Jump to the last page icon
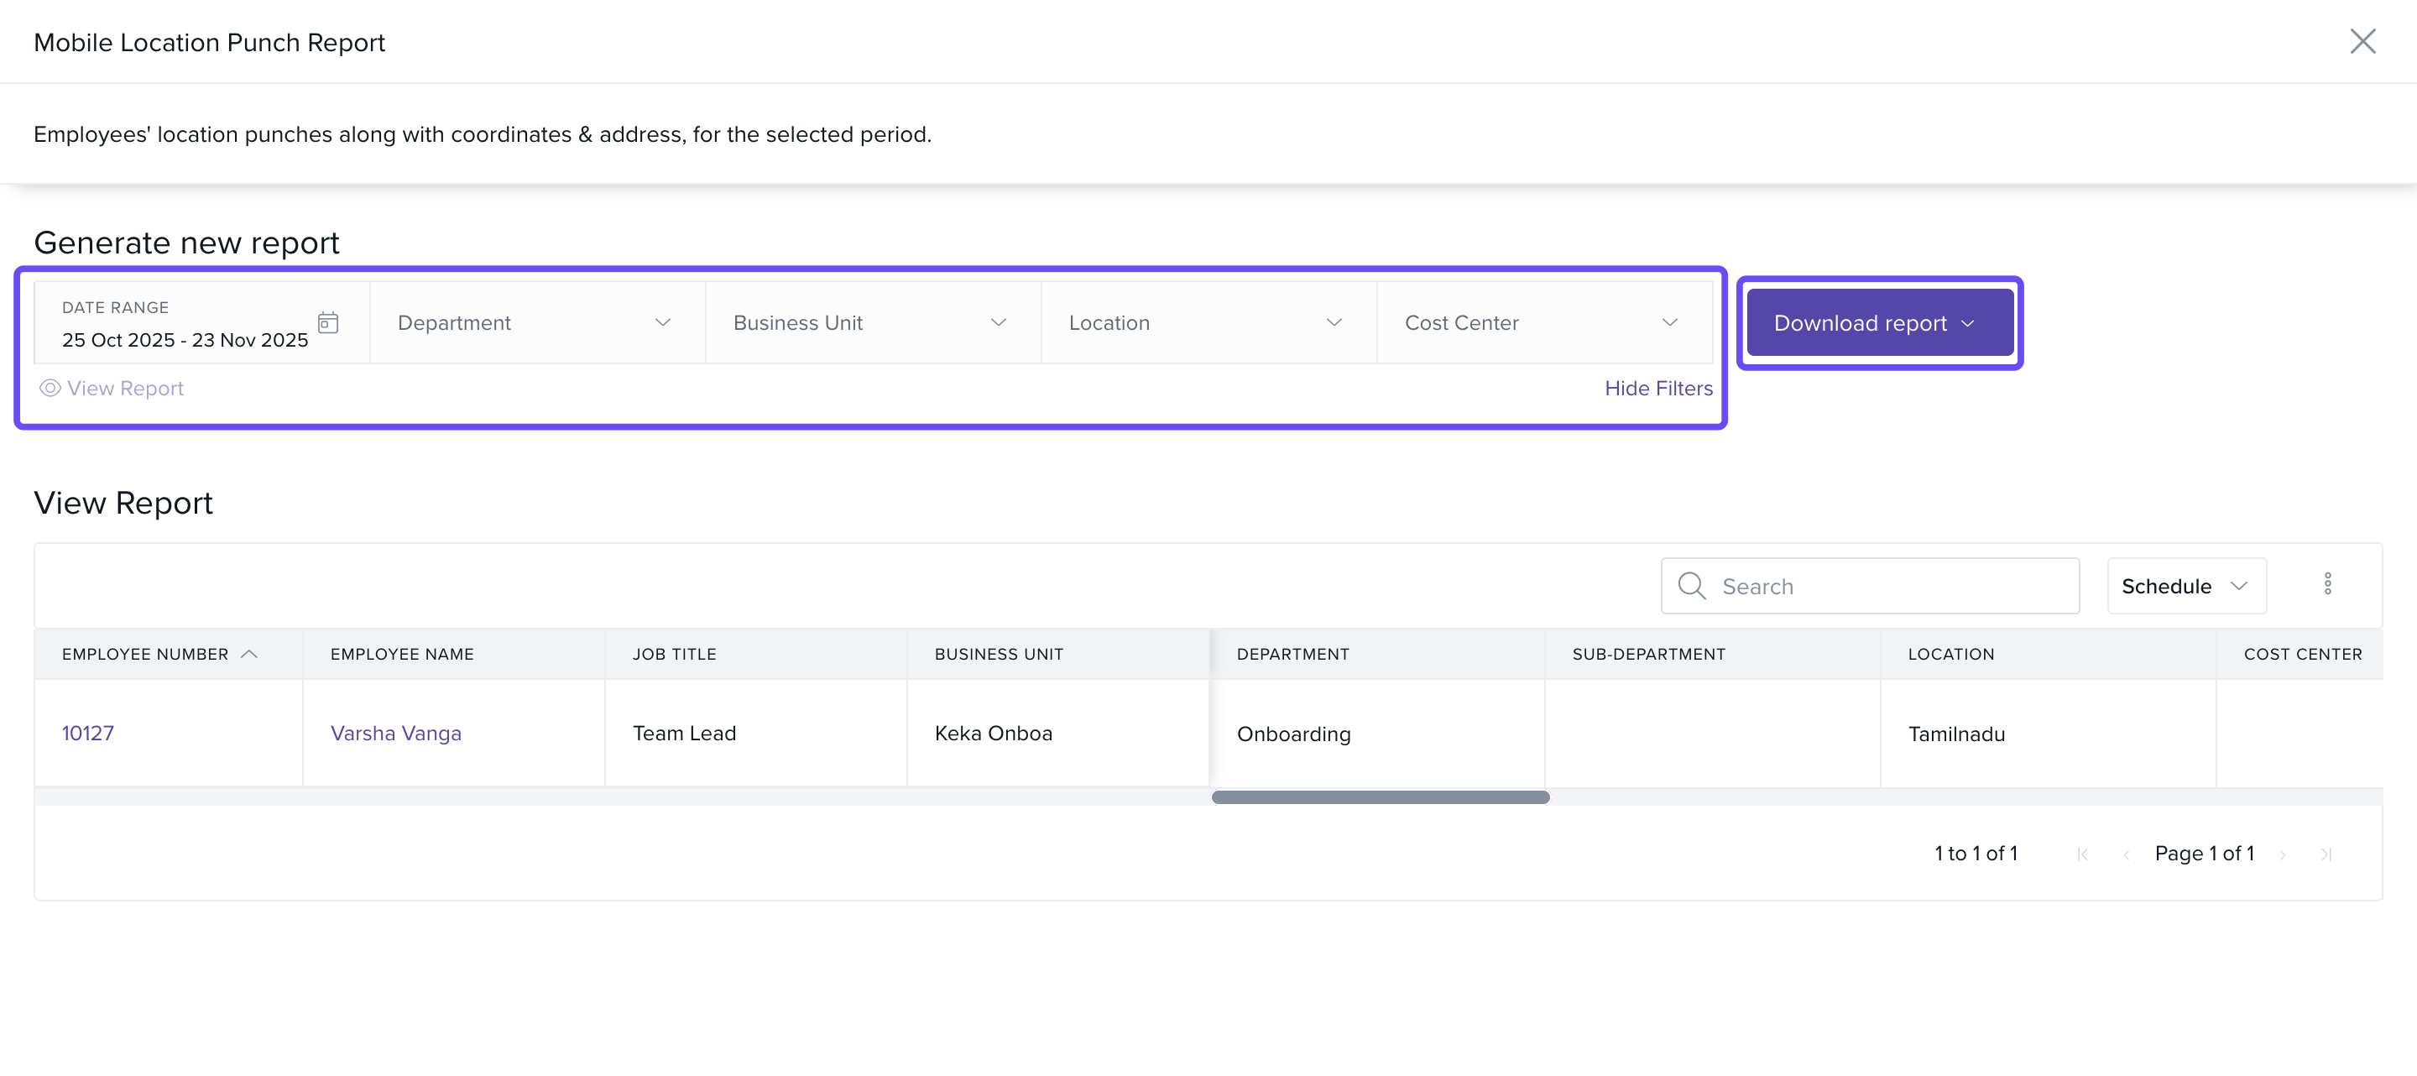 pos(2327,854)
